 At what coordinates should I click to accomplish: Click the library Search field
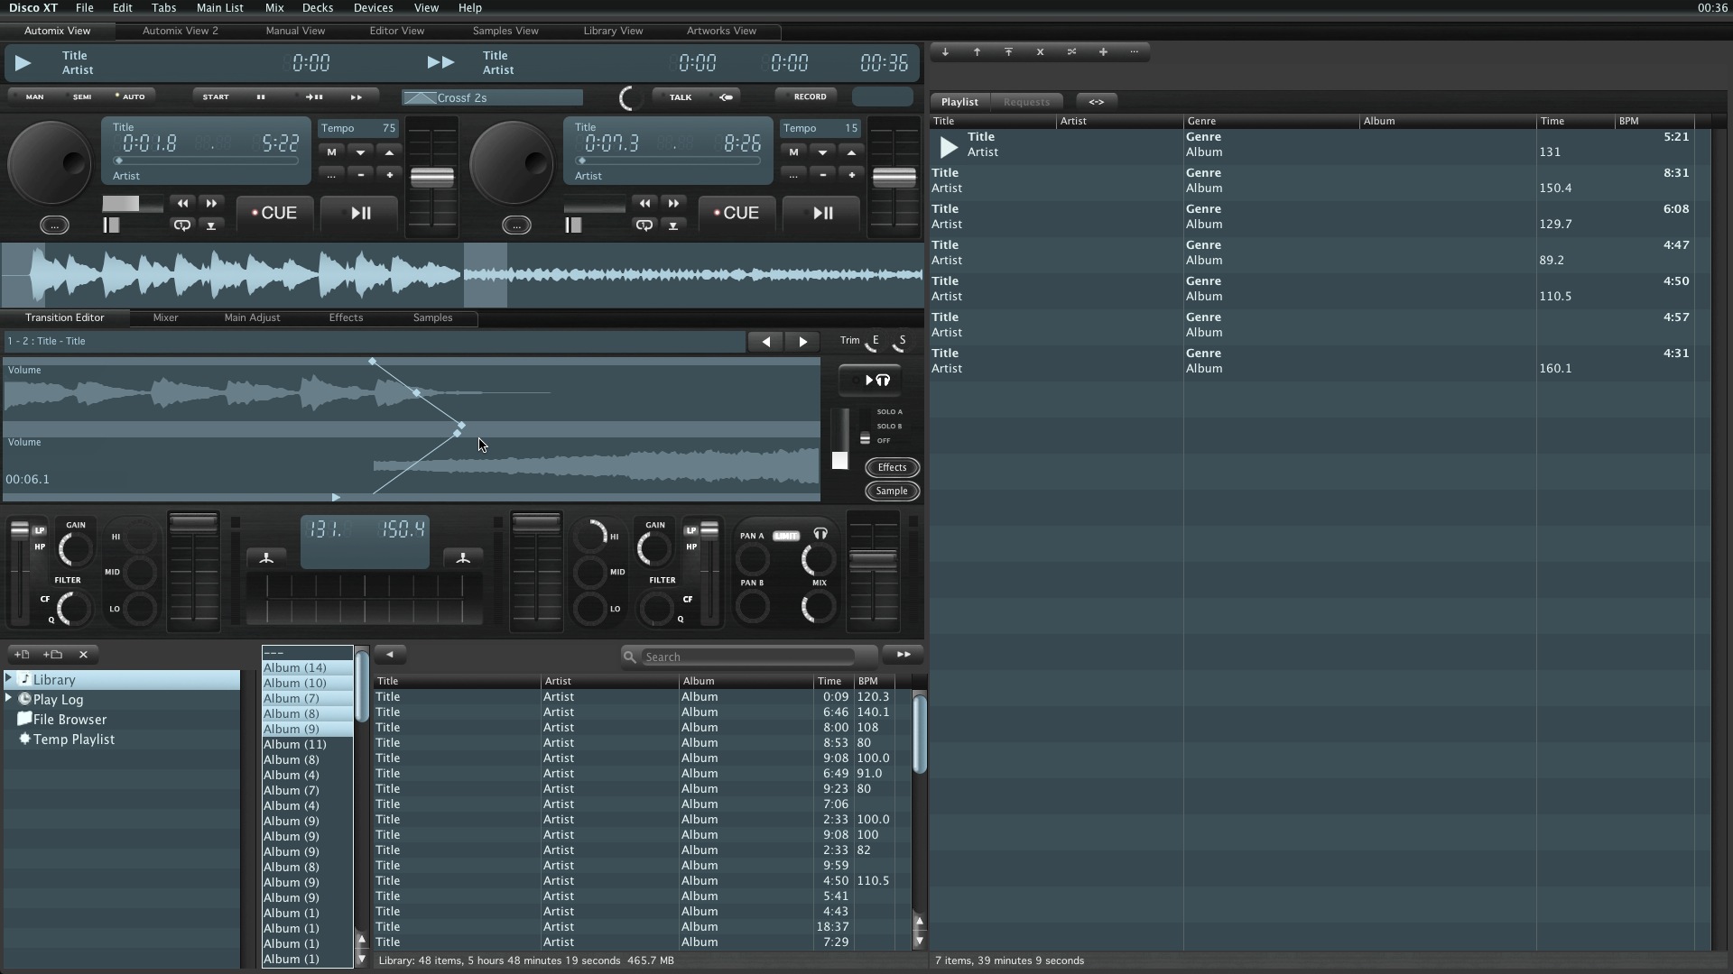pos(747,657)
